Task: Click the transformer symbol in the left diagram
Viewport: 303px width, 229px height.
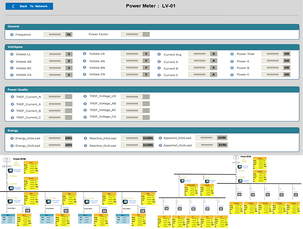Action: (6, 160)
